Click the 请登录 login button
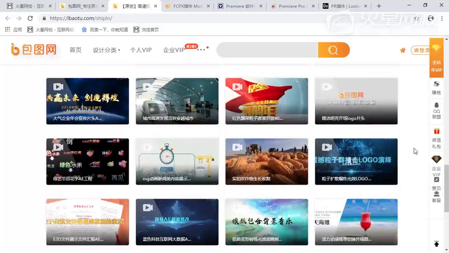The image size is (449, 253). point(421,50)
